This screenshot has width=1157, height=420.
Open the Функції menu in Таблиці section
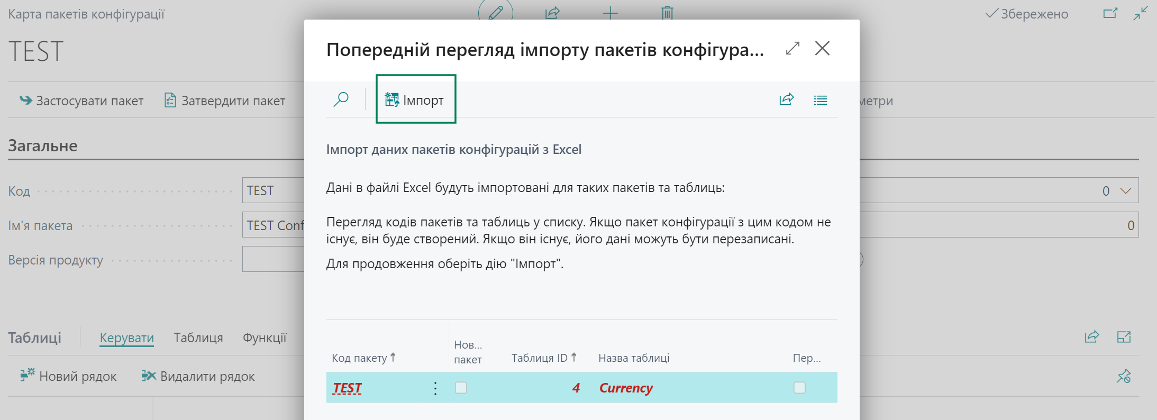(265, 337)
